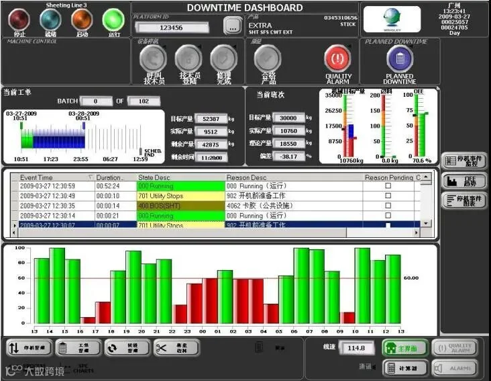
Task: Open the platform ID browse '...' button
Action: (x=233, y=26)
